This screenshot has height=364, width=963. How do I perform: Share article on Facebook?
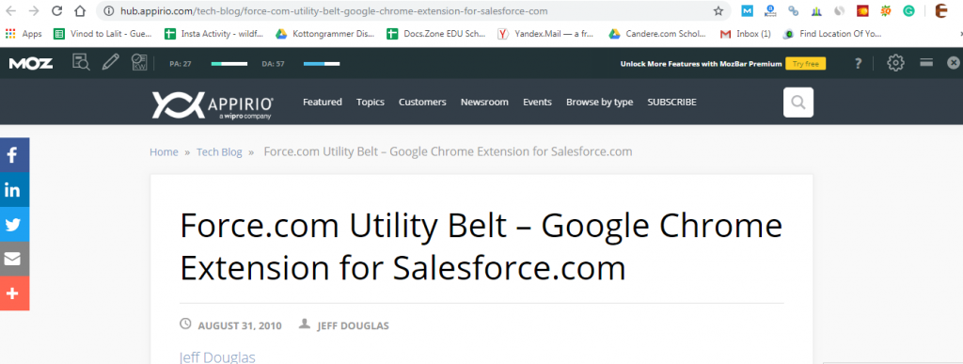point(15,154)
